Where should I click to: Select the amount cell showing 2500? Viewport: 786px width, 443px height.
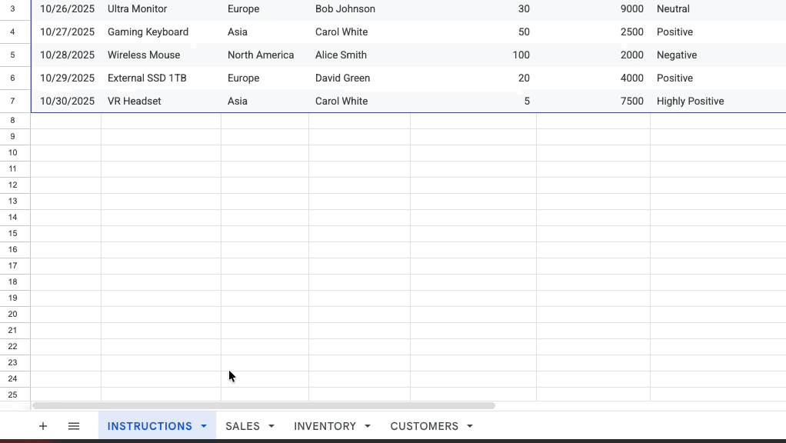pyautogui.click(x=593, y=32)
